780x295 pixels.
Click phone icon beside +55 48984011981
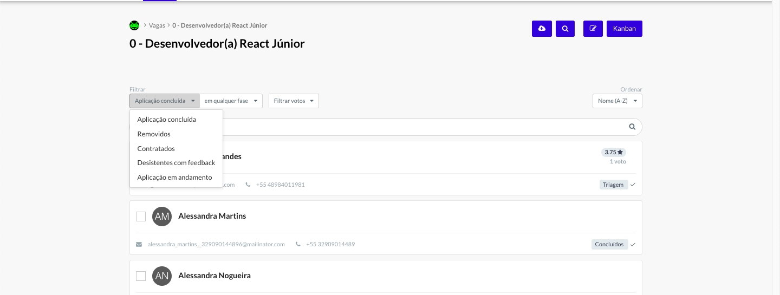[248, 185]
